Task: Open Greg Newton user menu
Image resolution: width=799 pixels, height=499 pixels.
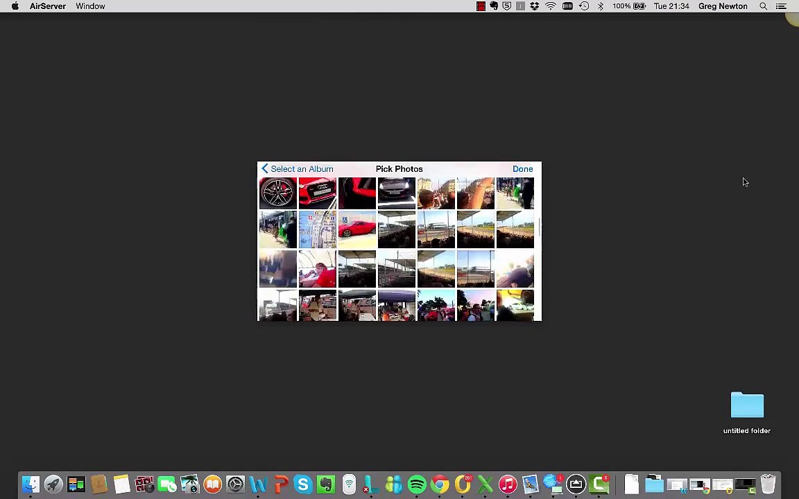Action: [723, 6]
